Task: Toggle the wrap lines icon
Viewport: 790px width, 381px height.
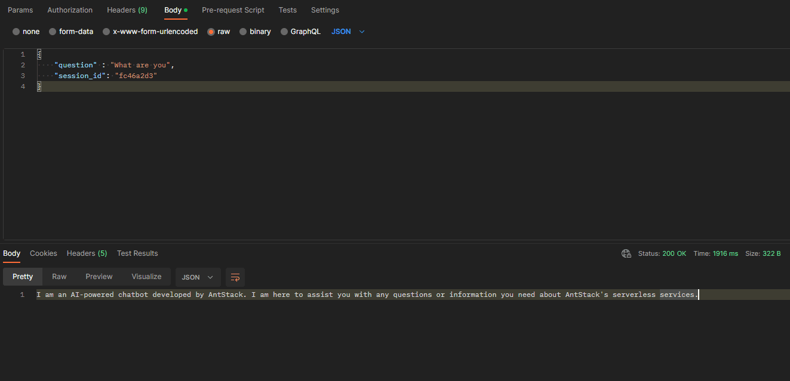Action: [235, 277]
